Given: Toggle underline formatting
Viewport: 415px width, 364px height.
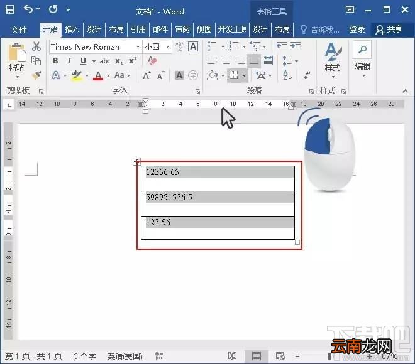Looking at the screenshot, I should coord(83,61).
